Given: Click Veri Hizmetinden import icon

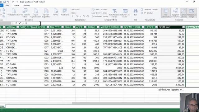Looking at the screenshot, I should (x=25, y=13).
